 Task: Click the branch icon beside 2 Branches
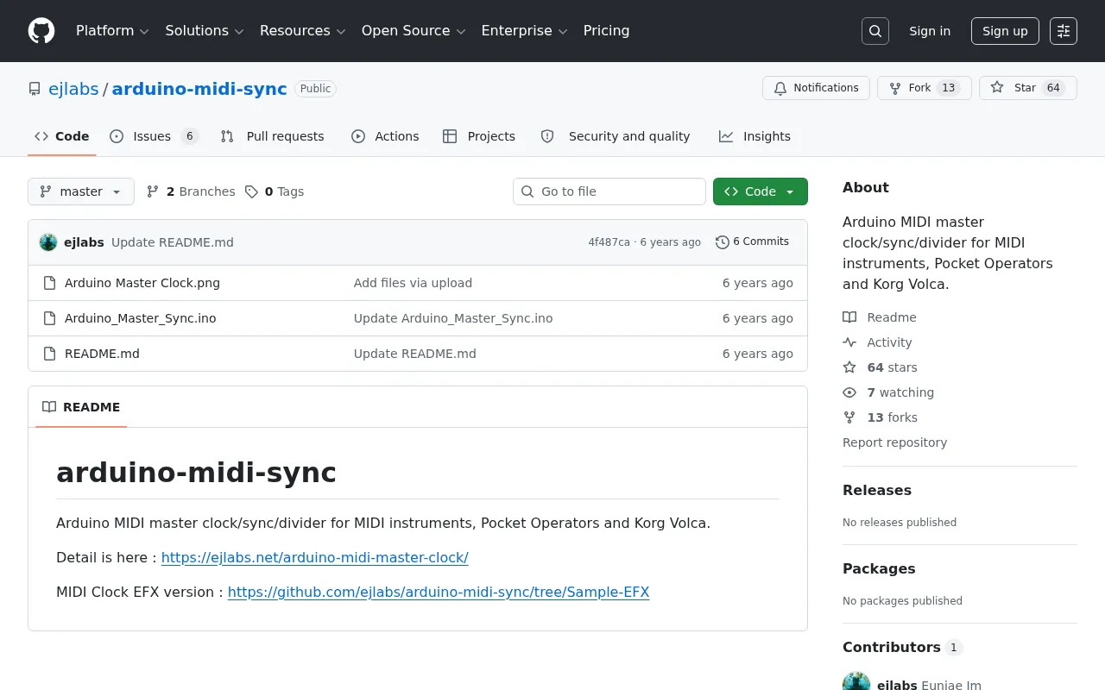click(153, 191)
